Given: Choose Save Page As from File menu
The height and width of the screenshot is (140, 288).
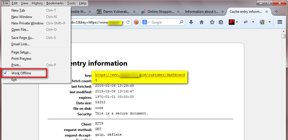Looking at the screenshot, I should pos(23,38).
